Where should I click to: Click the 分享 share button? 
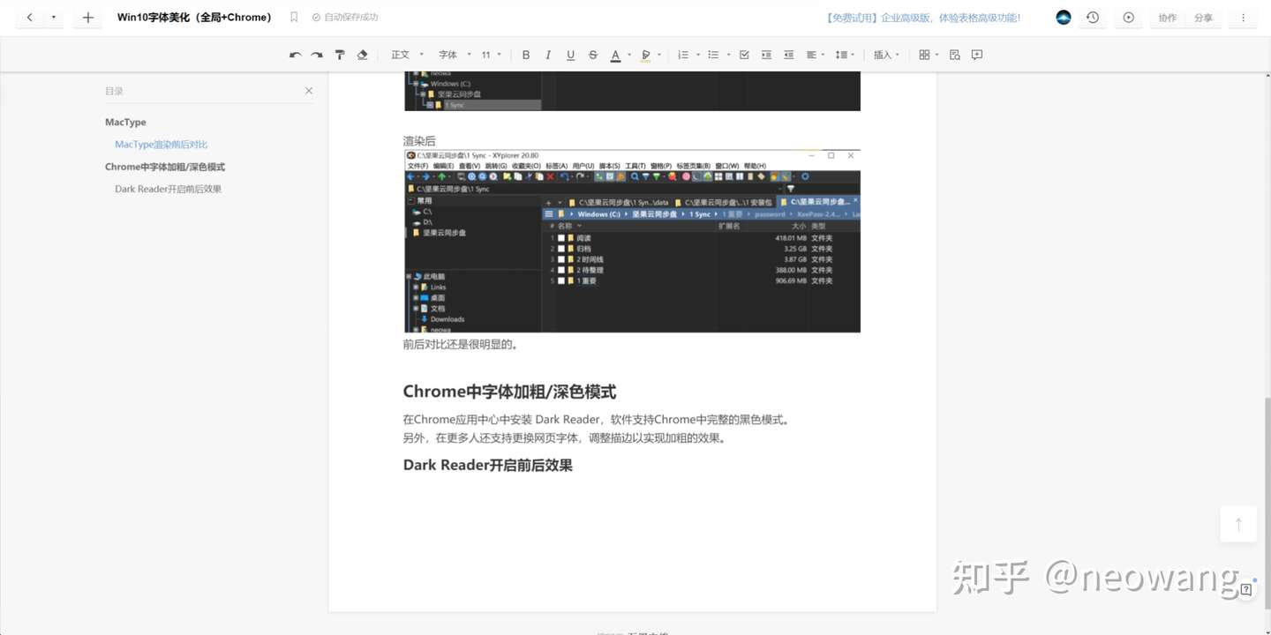pos(1204,17)
